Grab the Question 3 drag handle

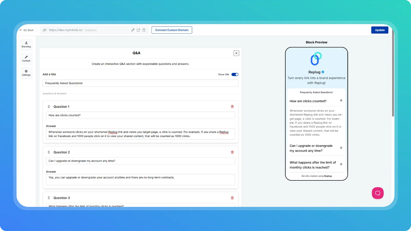pyautogui.click(x=49, y=198)
